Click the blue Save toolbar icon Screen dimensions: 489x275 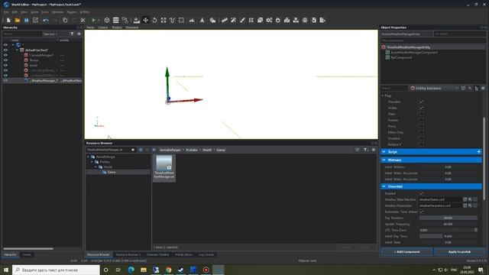tap(27, 21)
